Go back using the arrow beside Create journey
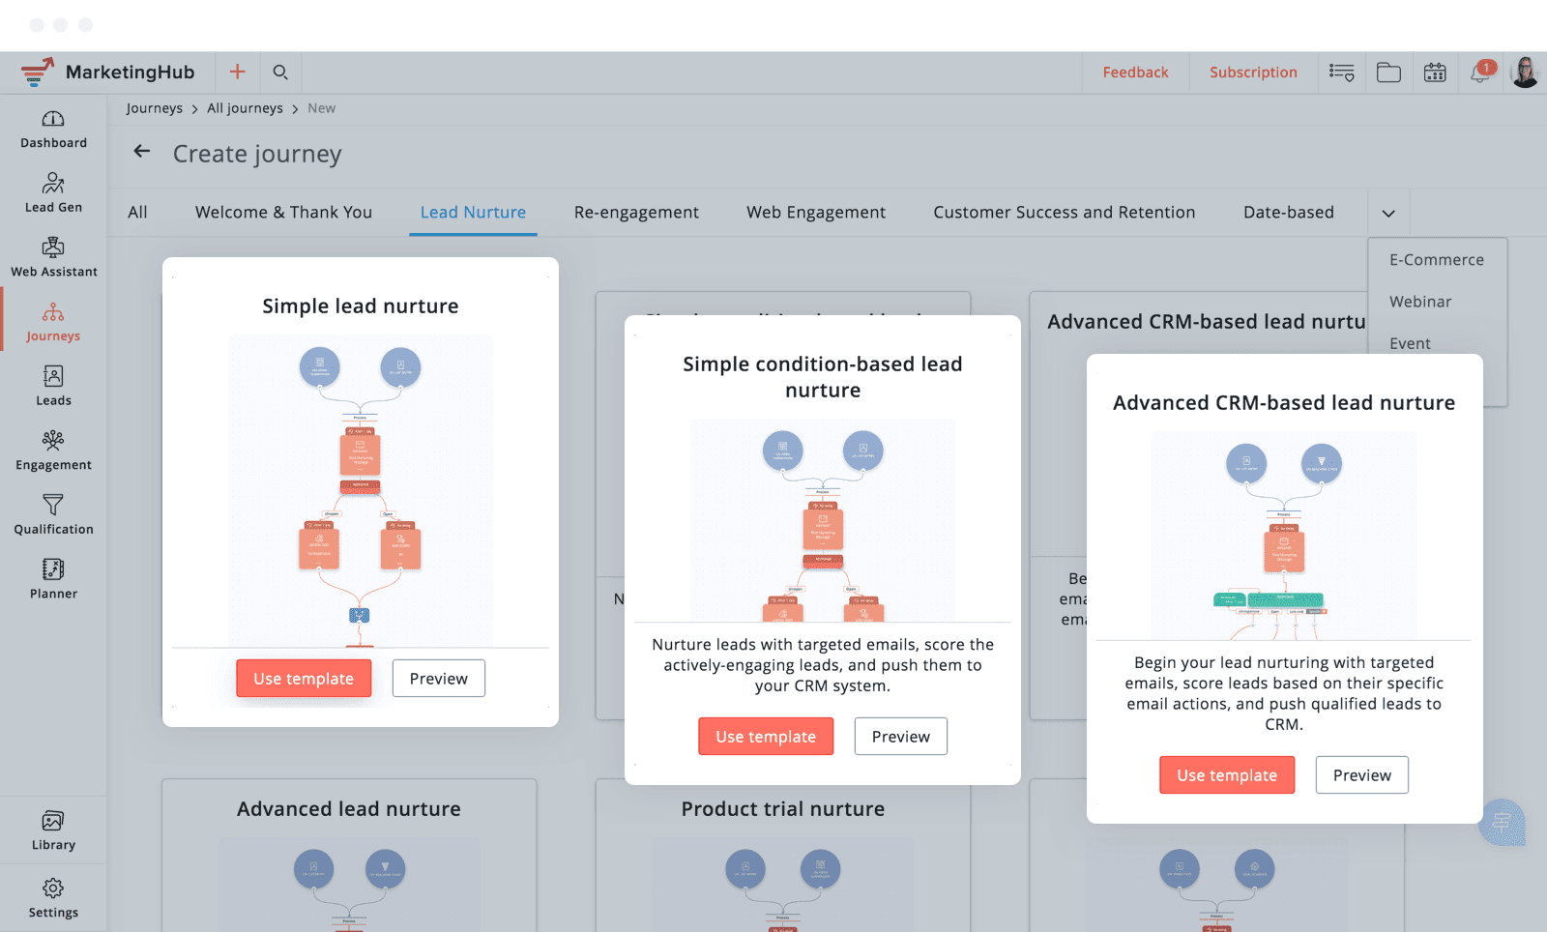The width and height of the screenshot is (1547, 932). 142,151
